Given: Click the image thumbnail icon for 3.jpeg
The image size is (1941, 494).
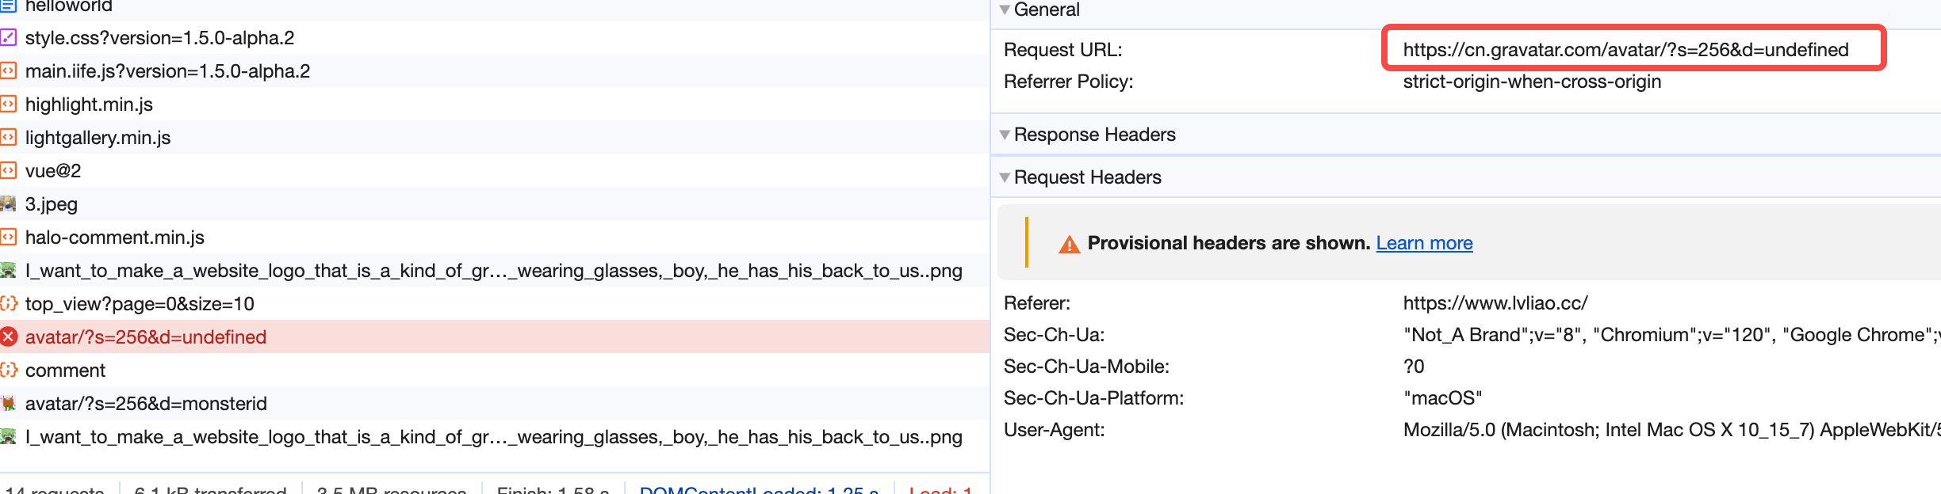Looking at the screenshot, I should (x=9, y=204).
